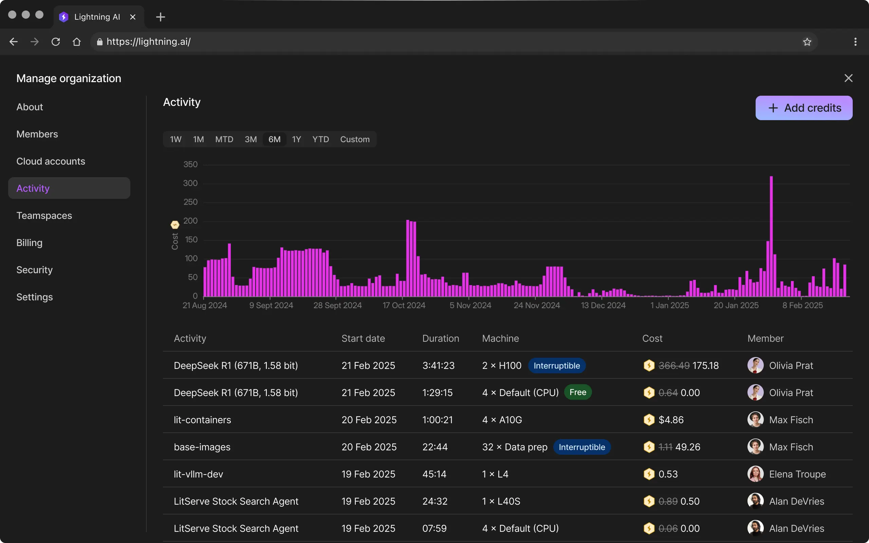Open the base-images activity

[202, 447]
